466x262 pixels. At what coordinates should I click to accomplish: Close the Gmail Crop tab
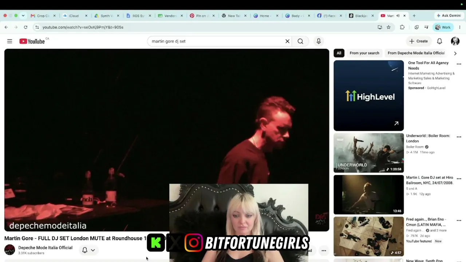tap(55, 16)
